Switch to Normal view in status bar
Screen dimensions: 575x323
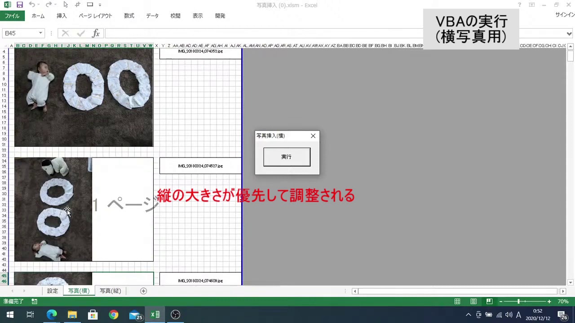point(457,301)
